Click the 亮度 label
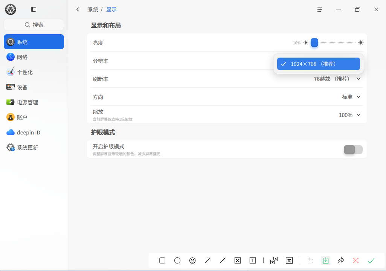 click(x=98, y=43)
